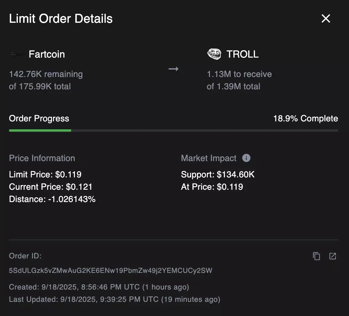Select the Order ID hash text
Image resolution: width=349 pixels, height=316 pixels.
pyautogui.click(x=110, y=270)
